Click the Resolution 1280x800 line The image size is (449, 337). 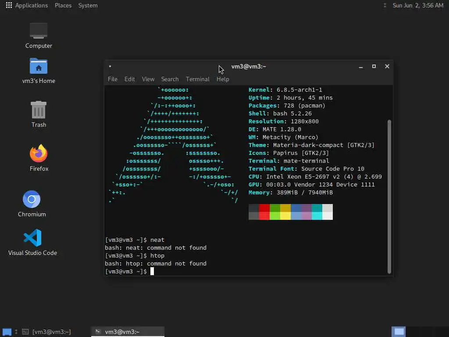284,121
